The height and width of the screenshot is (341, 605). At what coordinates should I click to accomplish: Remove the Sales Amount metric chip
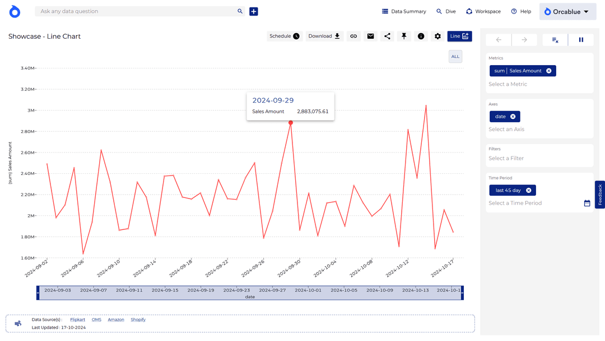point(549,71)
